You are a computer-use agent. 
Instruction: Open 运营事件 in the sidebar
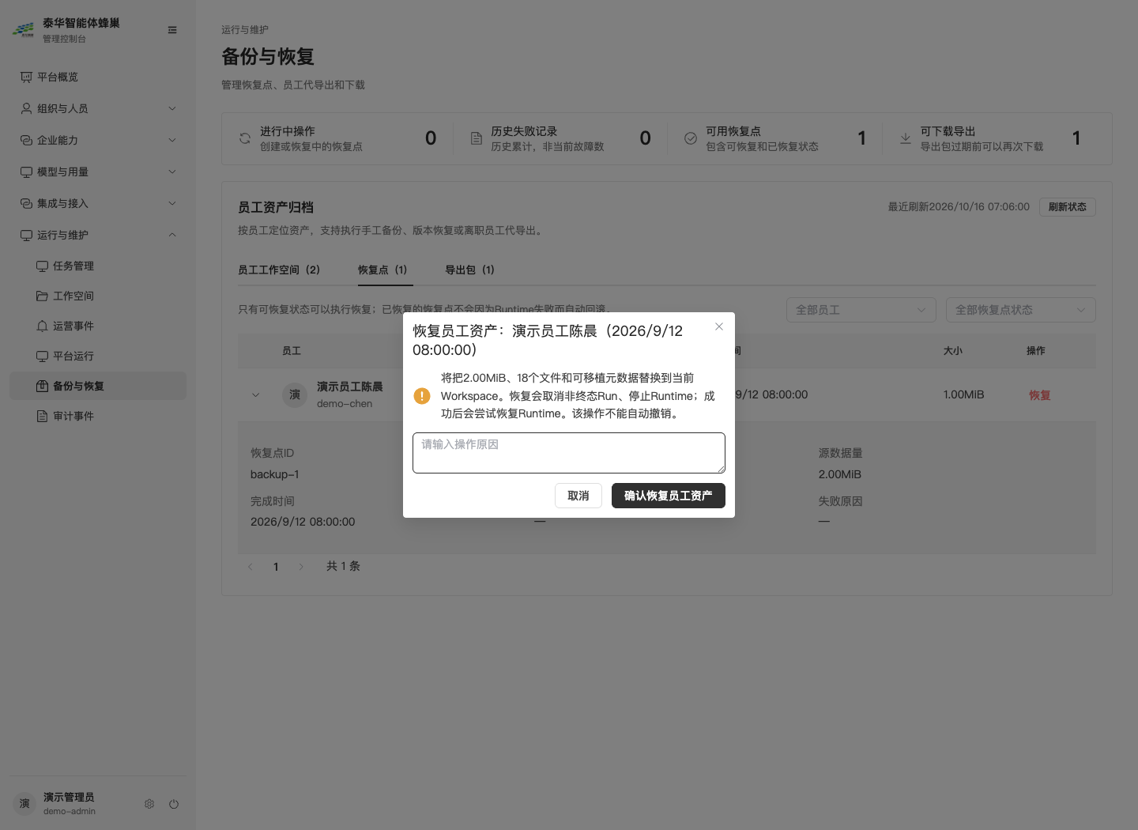point(98,326)
